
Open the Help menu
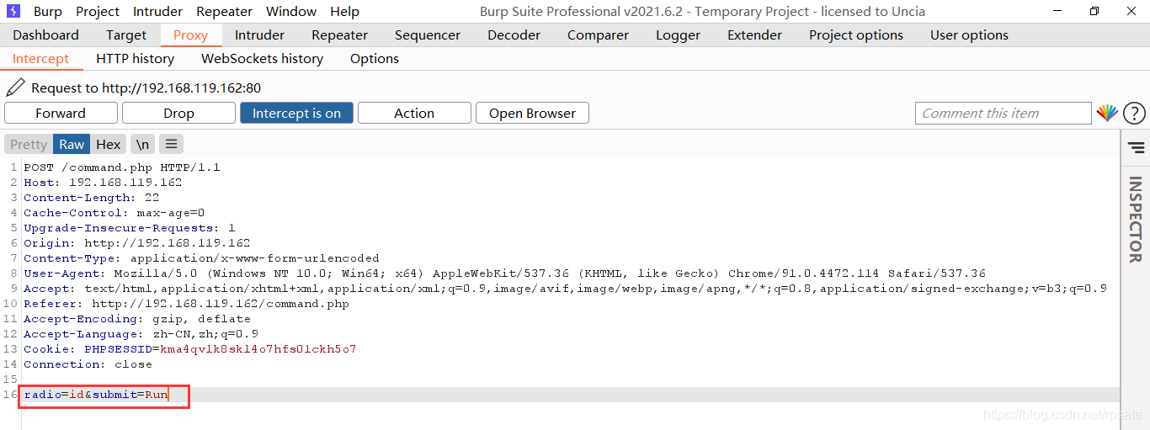[344, 11]
